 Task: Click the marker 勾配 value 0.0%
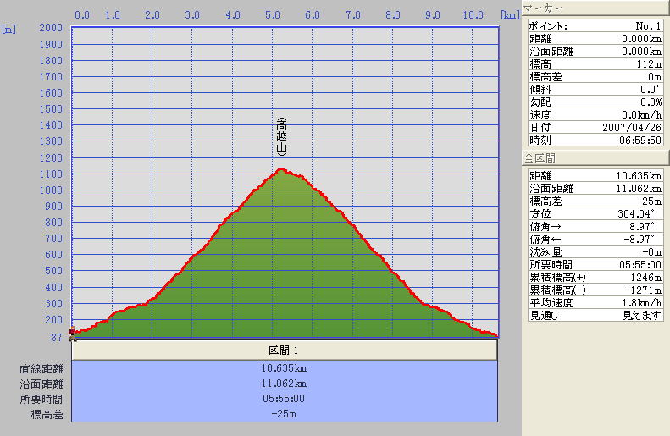pos(651,102)
